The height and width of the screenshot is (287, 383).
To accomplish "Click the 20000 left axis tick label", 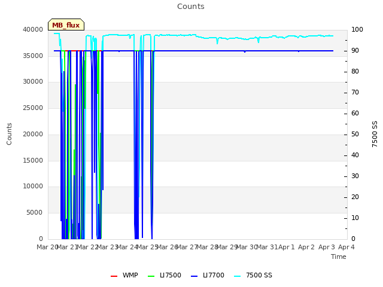I will point(33,134).
